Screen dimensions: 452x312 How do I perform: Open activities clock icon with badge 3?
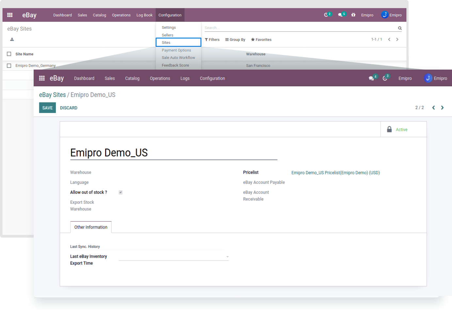click(385, 78)
